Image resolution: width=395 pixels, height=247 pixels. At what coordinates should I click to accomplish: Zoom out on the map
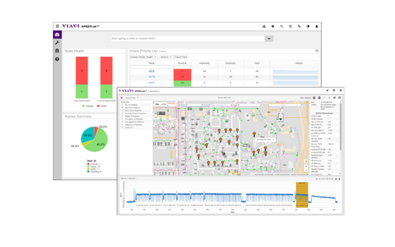click(306, 170)
